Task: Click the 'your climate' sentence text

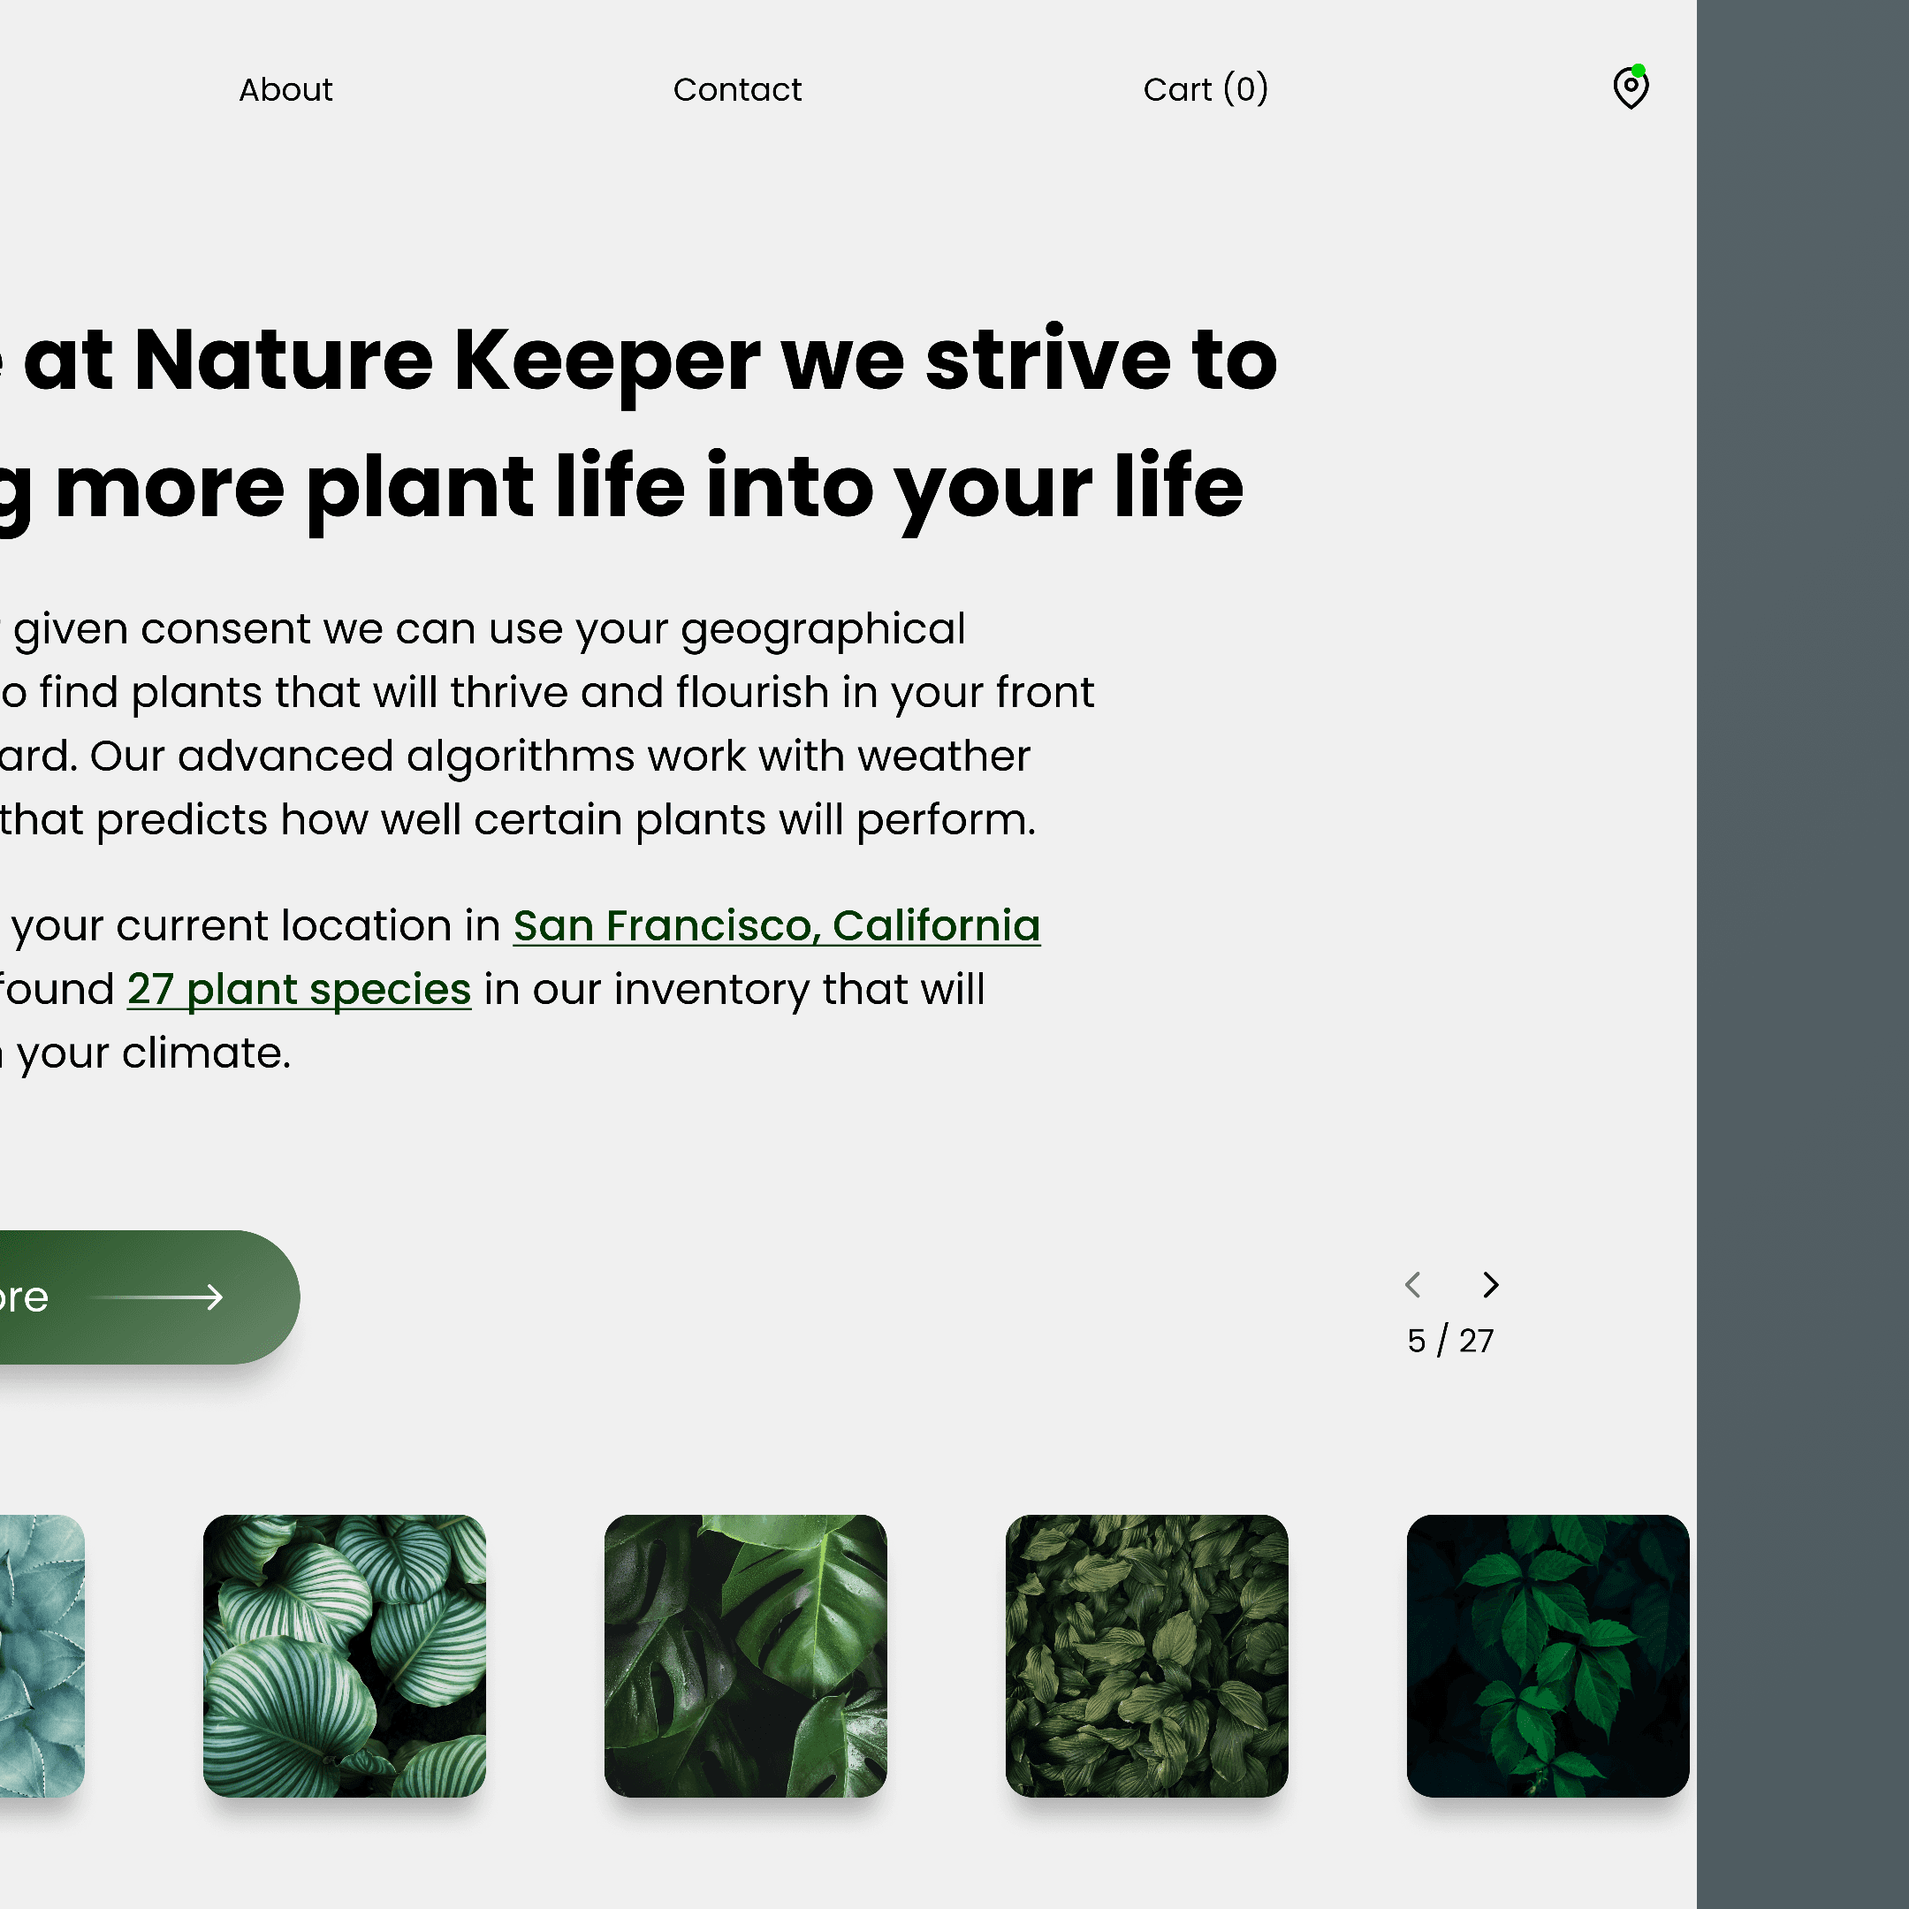Action: tap(153, 1053)
